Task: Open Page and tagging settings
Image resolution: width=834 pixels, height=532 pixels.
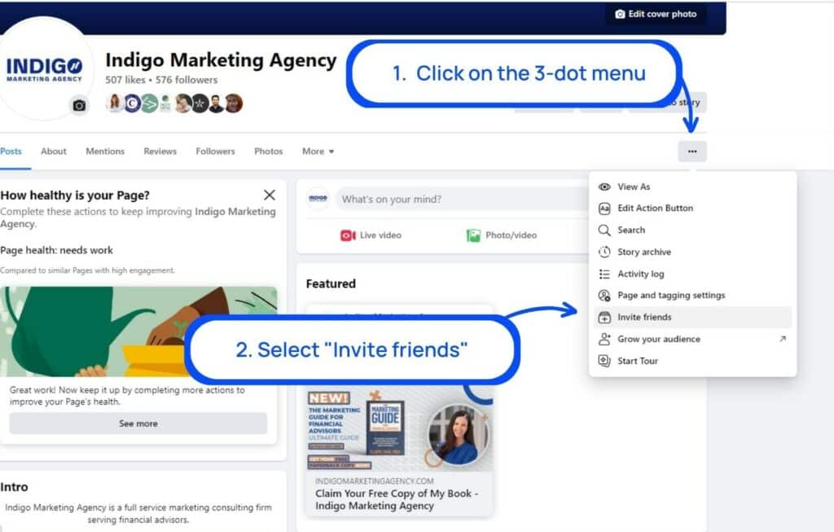Action: point(692,295)
